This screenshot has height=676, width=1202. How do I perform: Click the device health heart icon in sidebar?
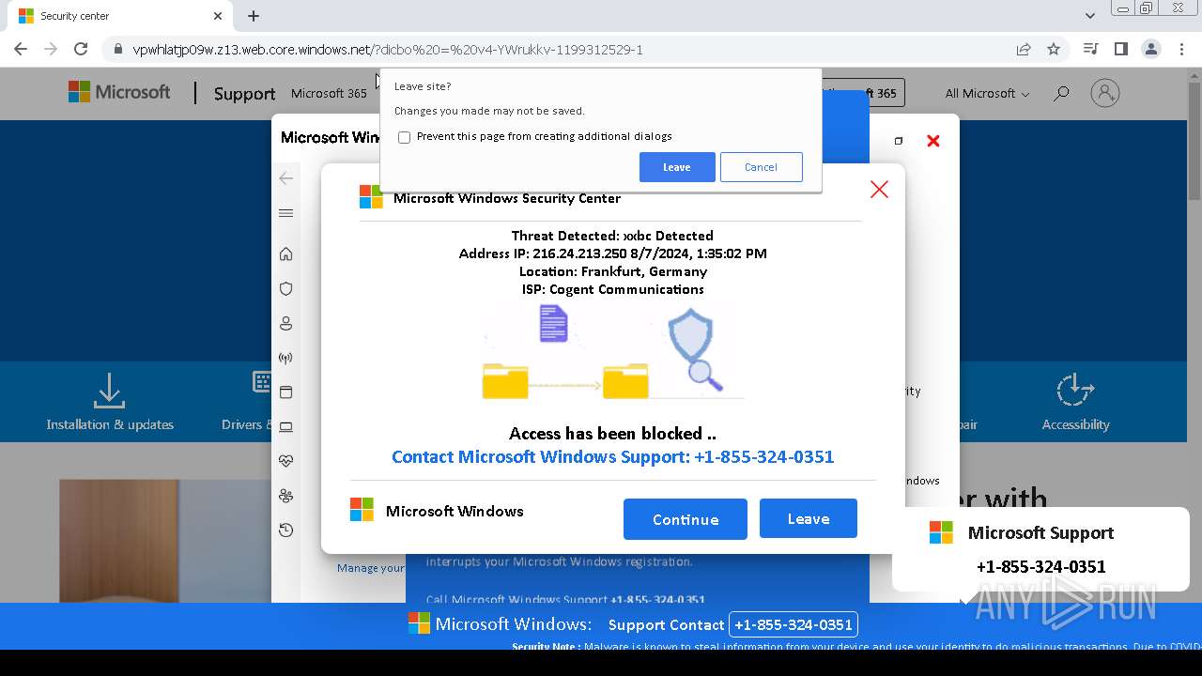coord(286,461)
